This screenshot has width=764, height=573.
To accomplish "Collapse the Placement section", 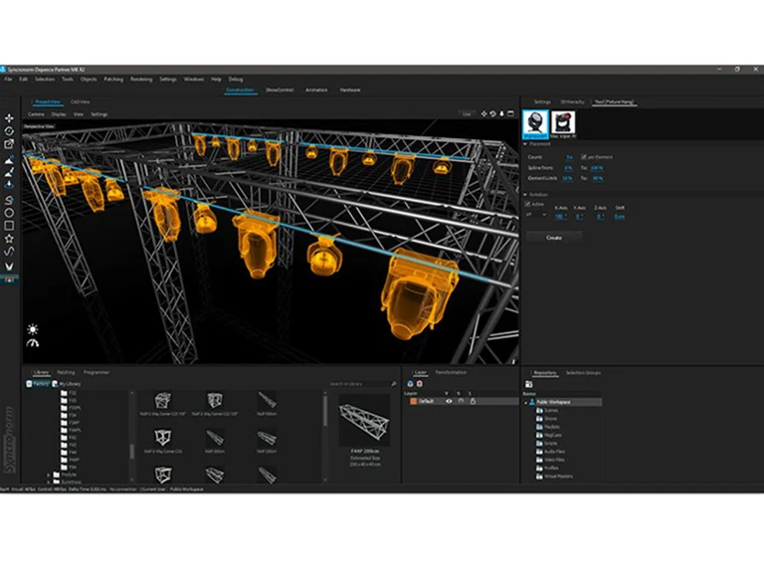I will [x=525, y=144].
